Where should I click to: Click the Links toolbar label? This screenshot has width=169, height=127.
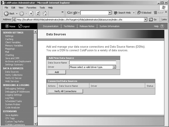[164, 20]
